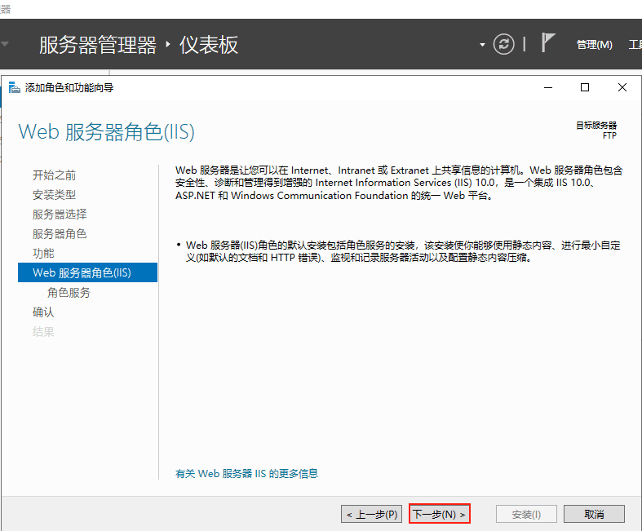Screen dimensions: 642x531
Task: Close the 添加角色和功能向导 dialog
Action: click(622, 87)
